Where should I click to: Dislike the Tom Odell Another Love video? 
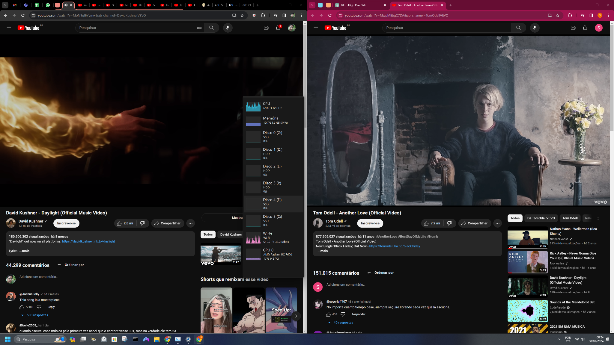click(450, 223)
